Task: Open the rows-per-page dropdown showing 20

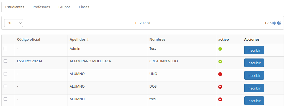Action: point(14,23)
